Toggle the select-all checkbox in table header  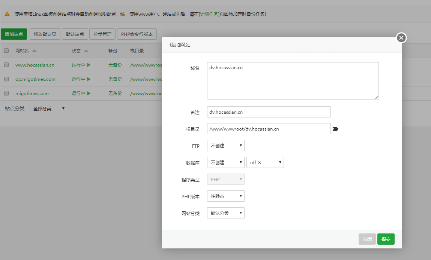(6, 51)
